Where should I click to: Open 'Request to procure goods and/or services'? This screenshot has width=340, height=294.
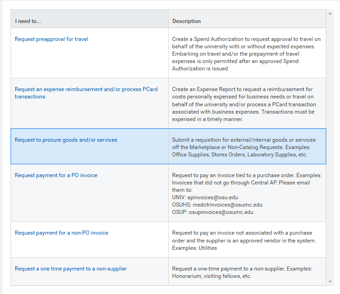(66, 140)
